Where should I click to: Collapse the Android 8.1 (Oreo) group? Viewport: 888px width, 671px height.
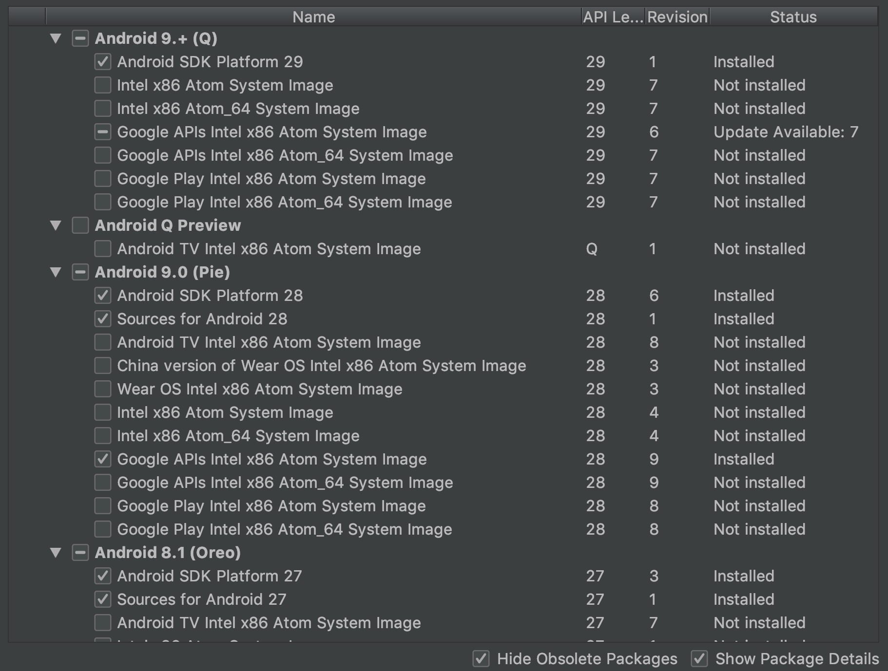(x=56, y=553)
